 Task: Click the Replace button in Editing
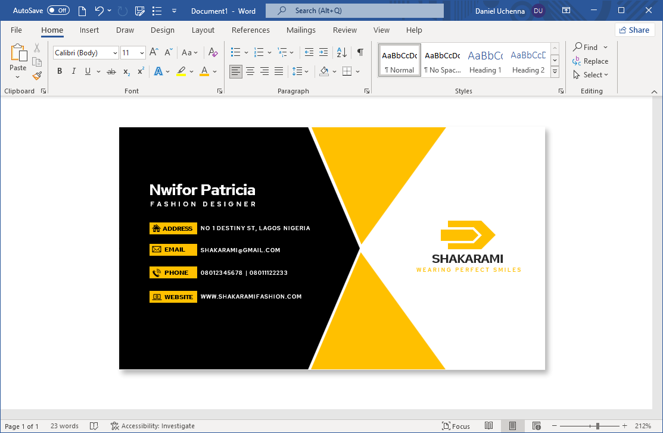tap(590, 61)
